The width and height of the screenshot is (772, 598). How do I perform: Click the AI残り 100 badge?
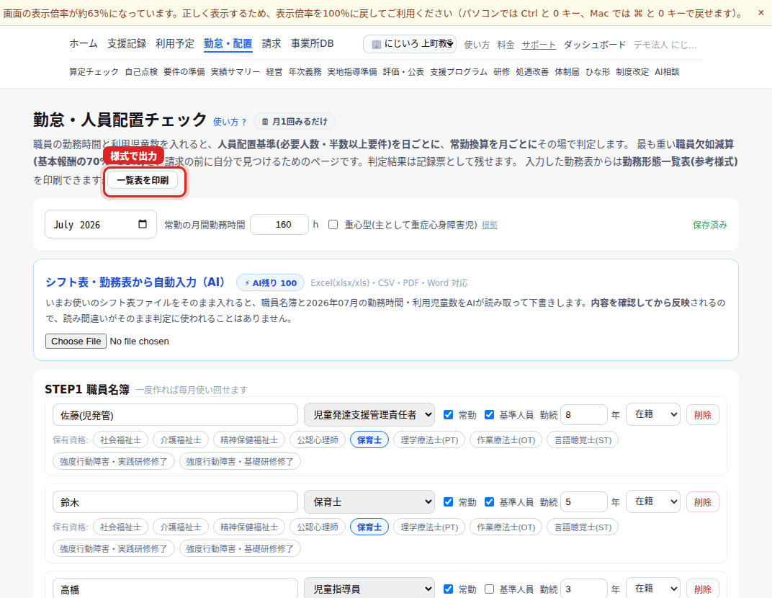click(270, 282)
